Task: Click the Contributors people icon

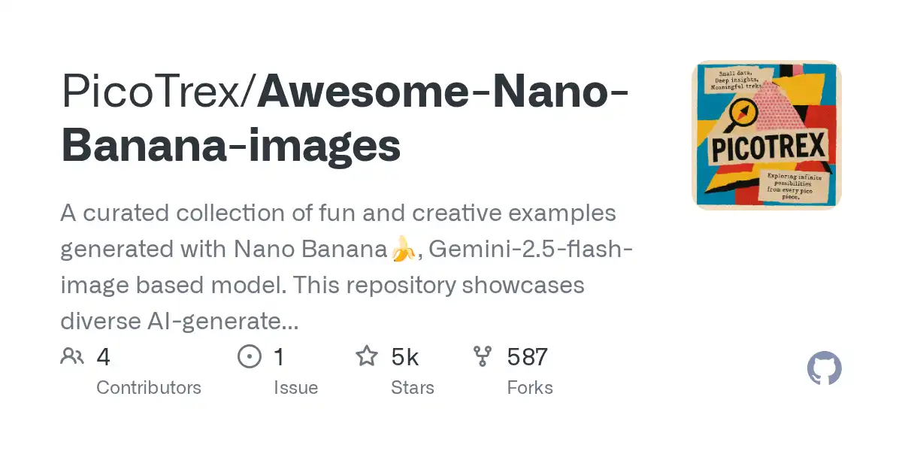Action: 71,356
